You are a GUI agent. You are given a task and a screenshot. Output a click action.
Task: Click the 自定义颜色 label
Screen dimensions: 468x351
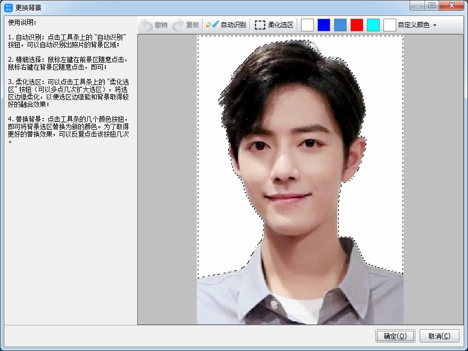pos(414,25)
